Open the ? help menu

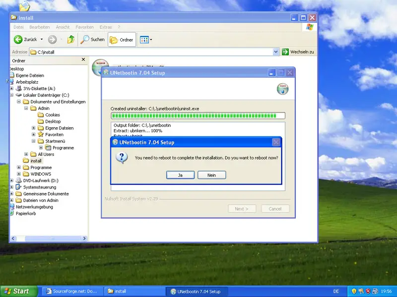click(119, 27)
